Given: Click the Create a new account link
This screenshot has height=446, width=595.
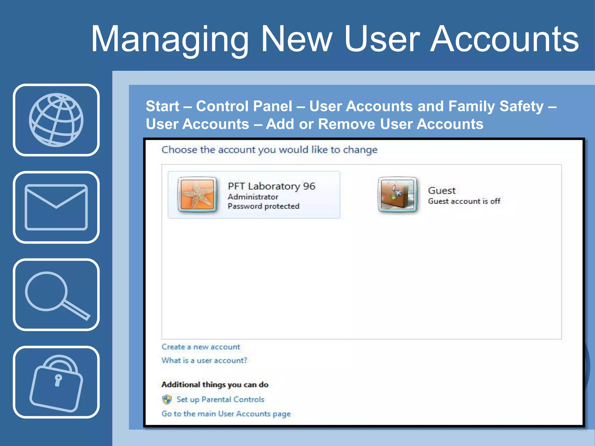Looking at the screenshot, I should click(201, 347).
